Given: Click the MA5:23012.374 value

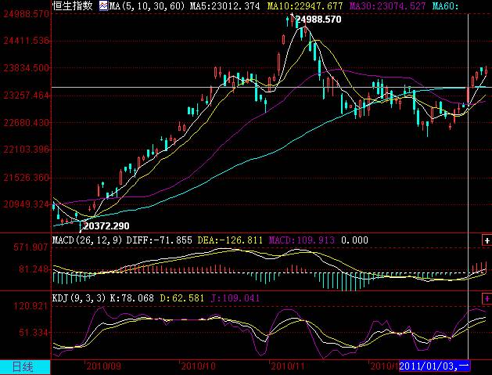Looking at the screenshot, I should 225,6.
